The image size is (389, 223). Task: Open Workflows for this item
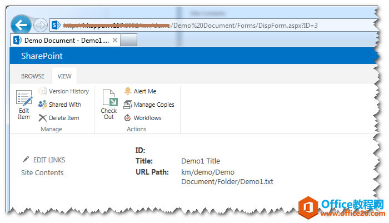click(x=143, y=118)
